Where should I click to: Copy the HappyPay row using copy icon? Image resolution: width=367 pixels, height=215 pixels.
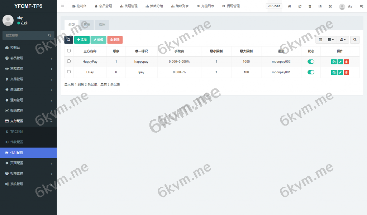pyautogui.click(x=334, y=62)
